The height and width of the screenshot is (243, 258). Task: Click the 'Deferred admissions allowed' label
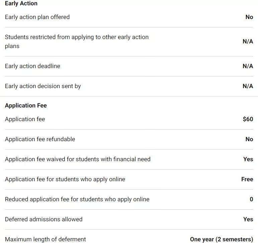point(44,219)
